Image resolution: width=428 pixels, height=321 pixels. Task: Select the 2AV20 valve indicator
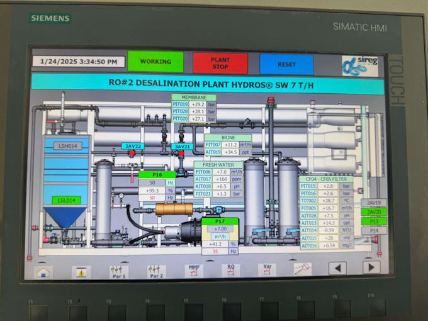point(374,212)
